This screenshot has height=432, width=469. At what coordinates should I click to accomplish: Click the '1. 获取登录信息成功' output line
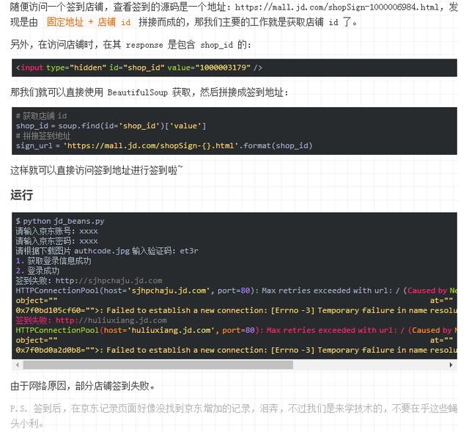coord(53,261)
